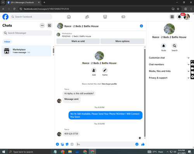The width and height of the screenshot is (194, 154).
Task: Open the Windows notification center icon
Action: 190,152
